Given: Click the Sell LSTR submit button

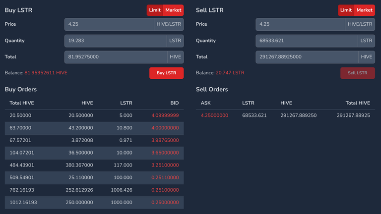Looking at the screenshot, I should [358, 73].
